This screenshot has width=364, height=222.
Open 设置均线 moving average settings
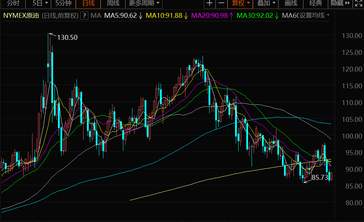[x=314, y=15]
